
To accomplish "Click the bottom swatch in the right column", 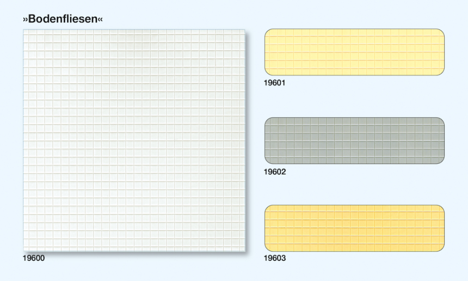I will click(x=354, y=228).
